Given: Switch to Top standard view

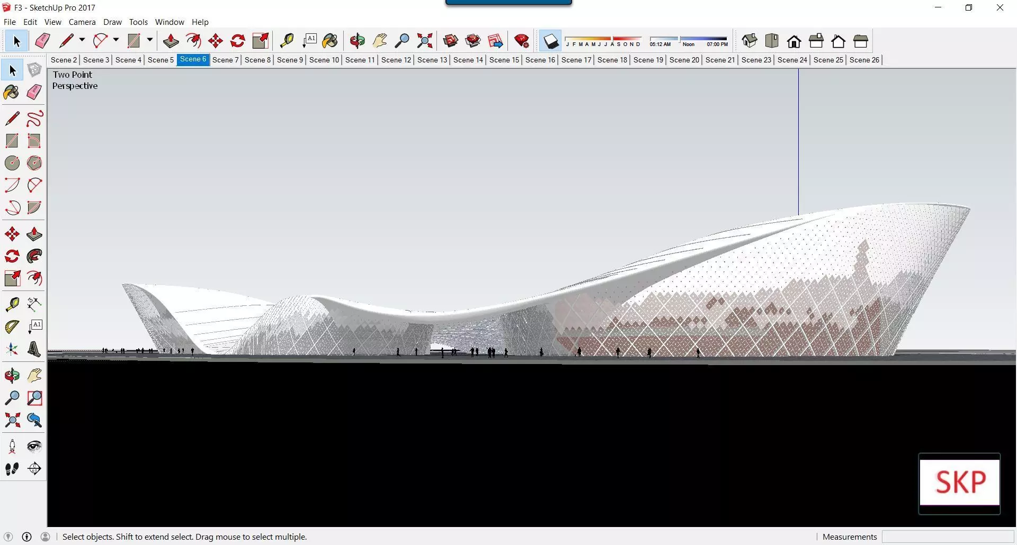Looking at the screenshot, I should pyautogui.click(x=772, y=41).
